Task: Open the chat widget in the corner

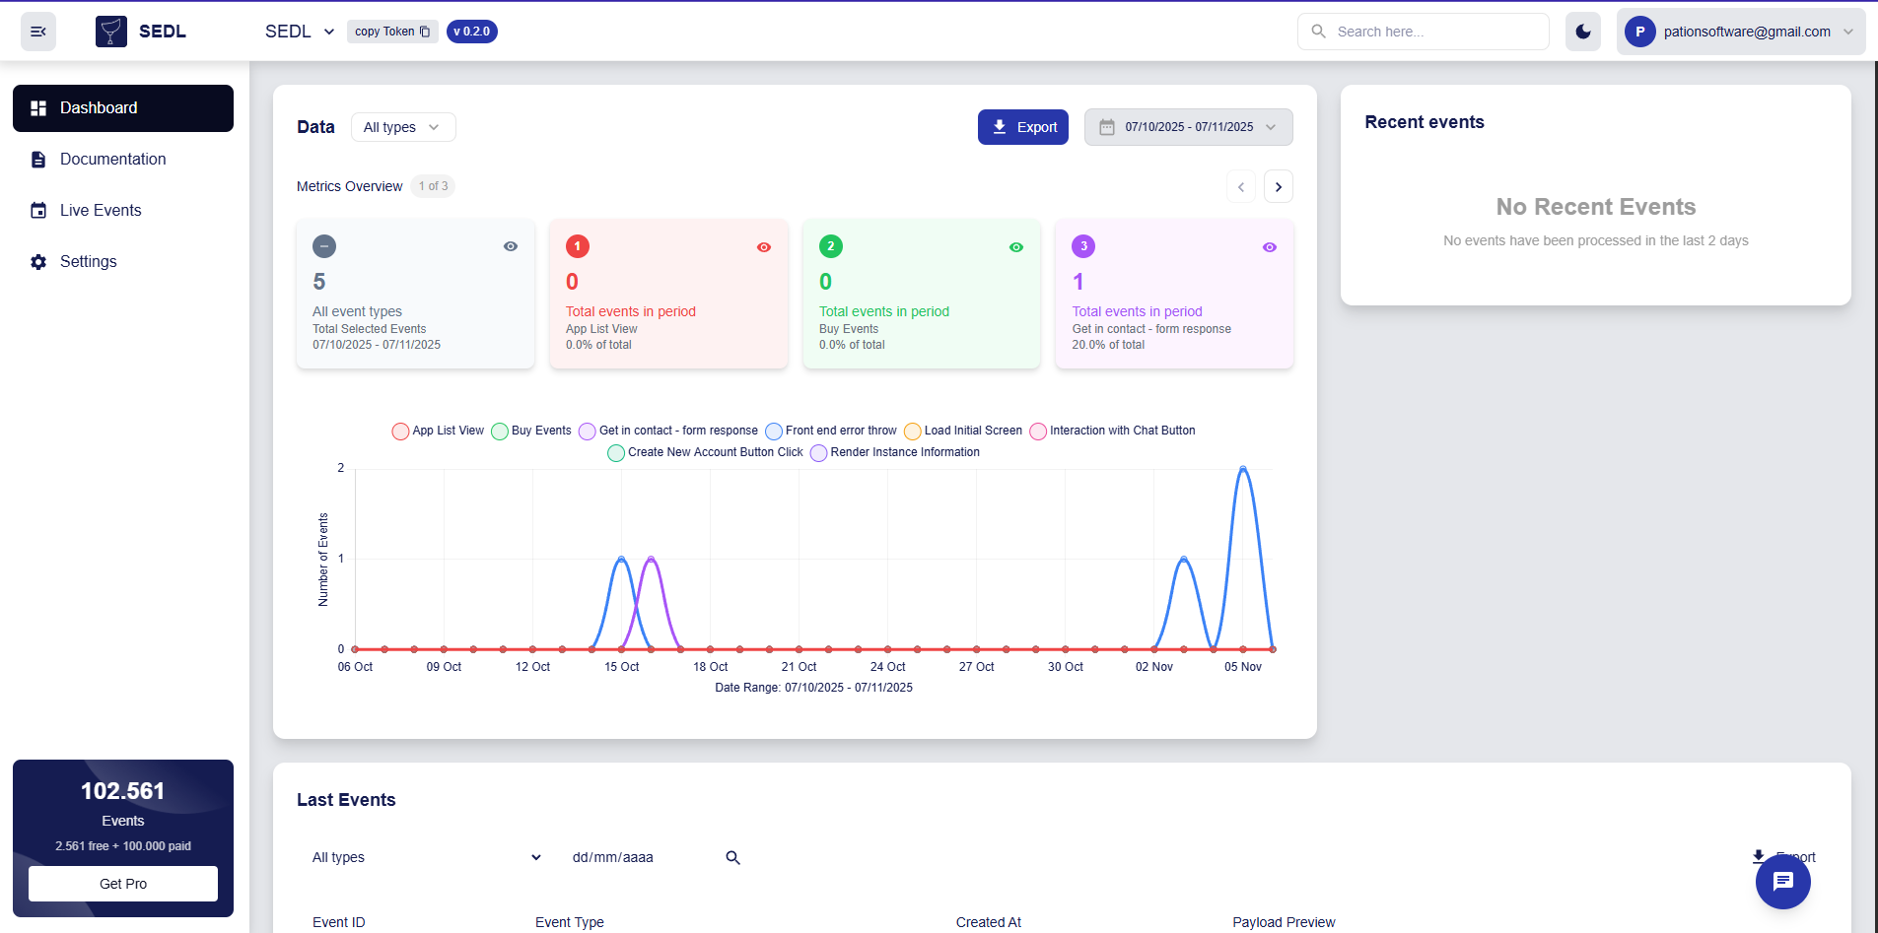Action: (x=1782, y=882)
